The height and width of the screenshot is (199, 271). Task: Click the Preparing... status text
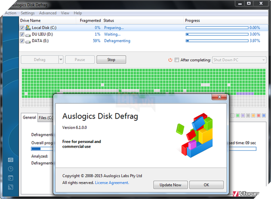[114, 28]
